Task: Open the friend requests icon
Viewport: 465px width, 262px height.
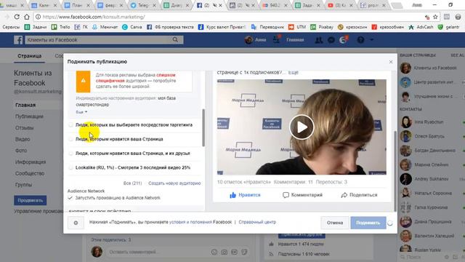Action: coord(319,40)
